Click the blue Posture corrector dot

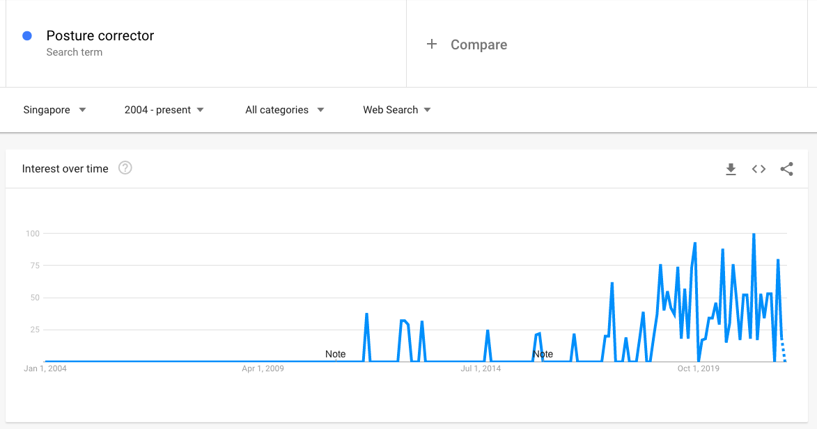pos(27,35)
